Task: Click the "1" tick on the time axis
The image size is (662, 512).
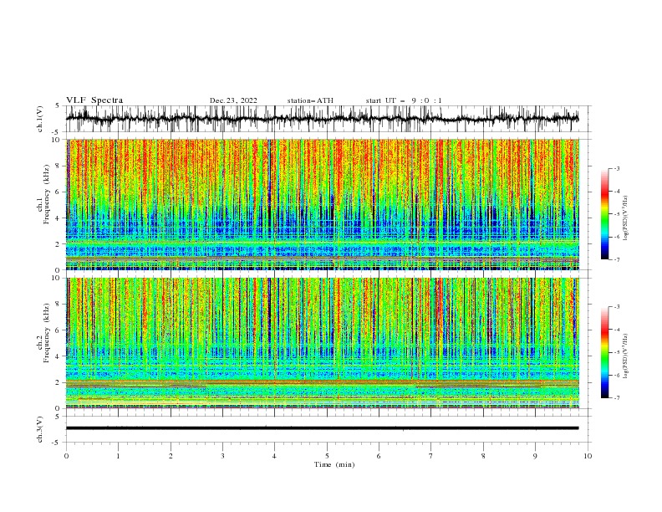Action: point(118,456)
